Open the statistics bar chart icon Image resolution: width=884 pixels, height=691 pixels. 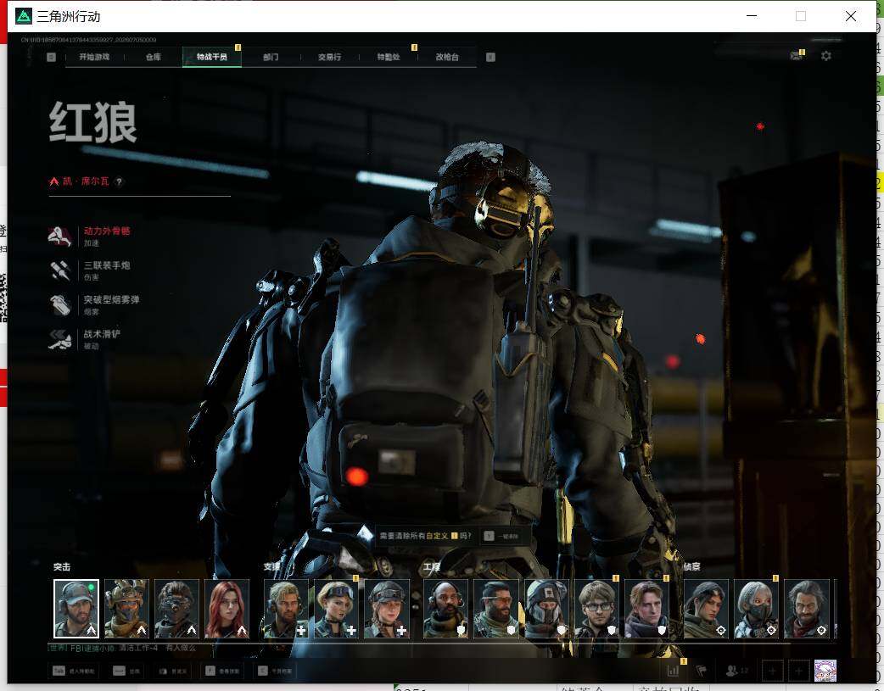pos(673,671)
